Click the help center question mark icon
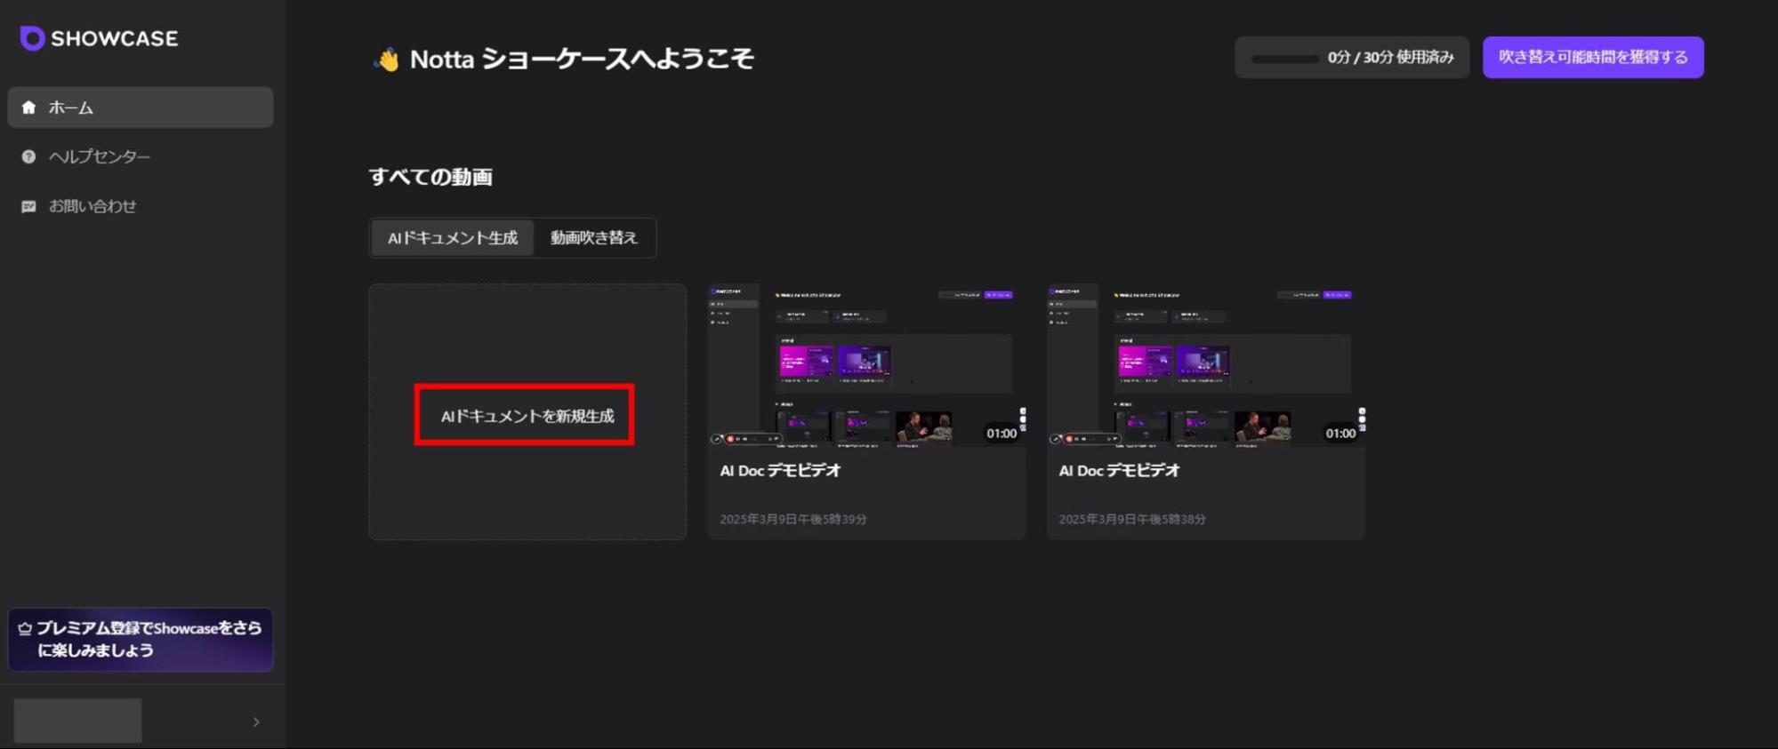 pyautogui.click(x=28, y=156)
